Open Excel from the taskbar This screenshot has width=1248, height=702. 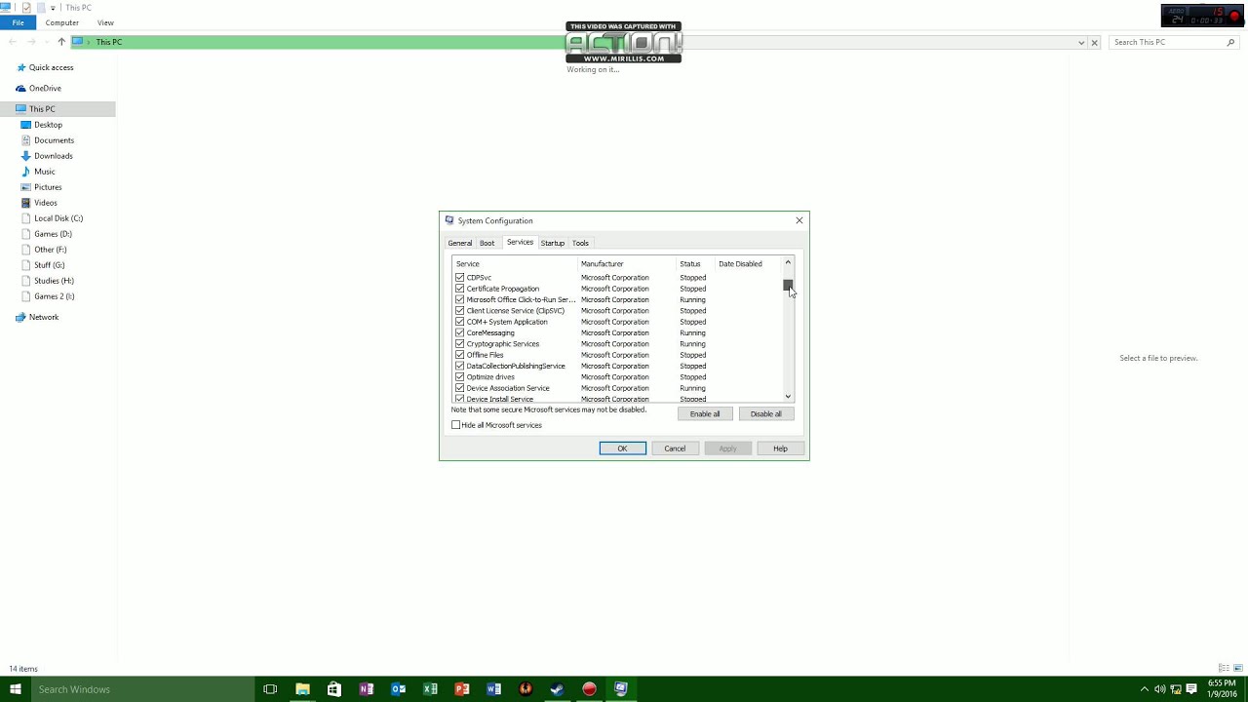(430, 689)
